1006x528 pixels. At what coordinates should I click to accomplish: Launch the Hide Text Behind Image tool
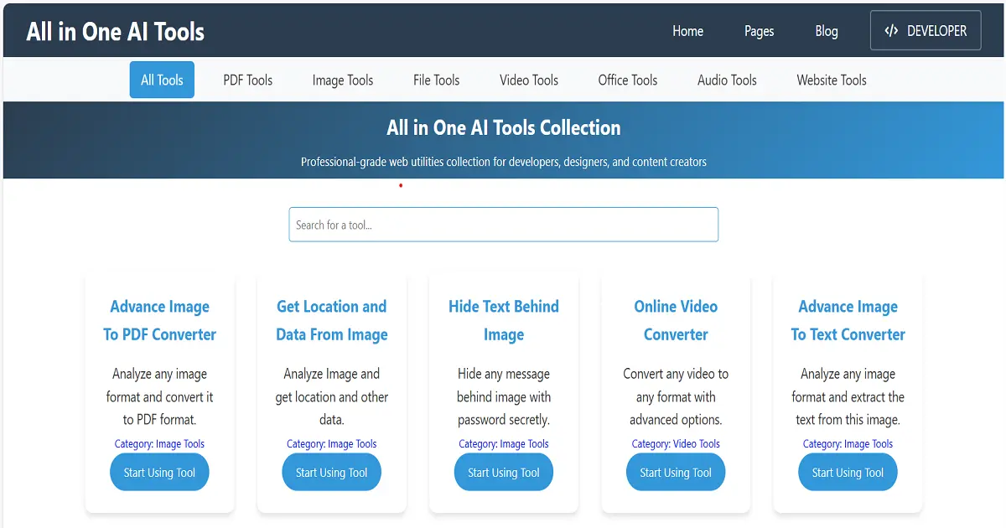point(503,472)
